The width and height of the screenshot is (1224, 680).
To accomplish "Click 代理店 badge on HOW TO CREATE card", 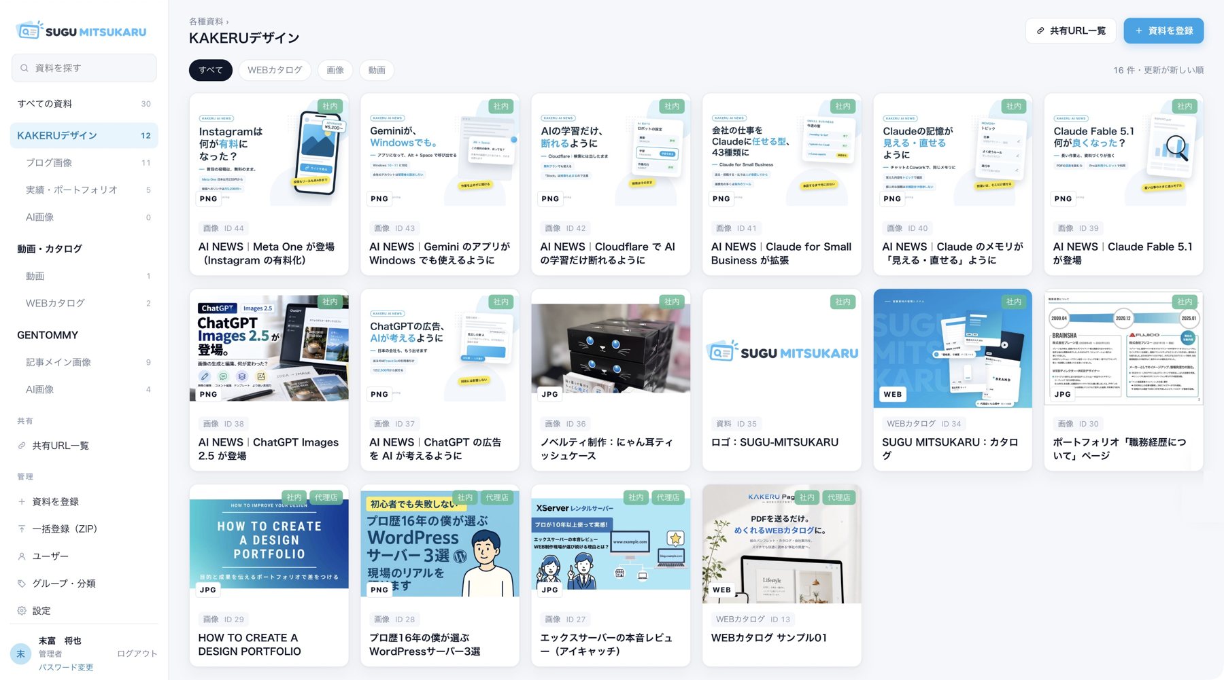I will [326, 497].
